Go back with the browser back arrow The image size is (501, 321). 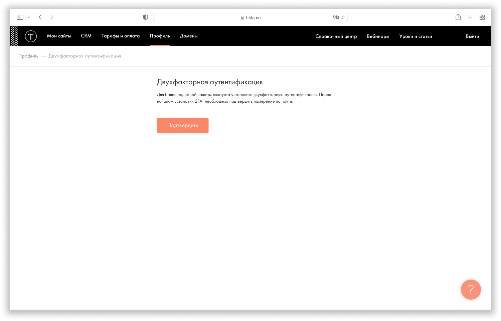tap(40, 17)
